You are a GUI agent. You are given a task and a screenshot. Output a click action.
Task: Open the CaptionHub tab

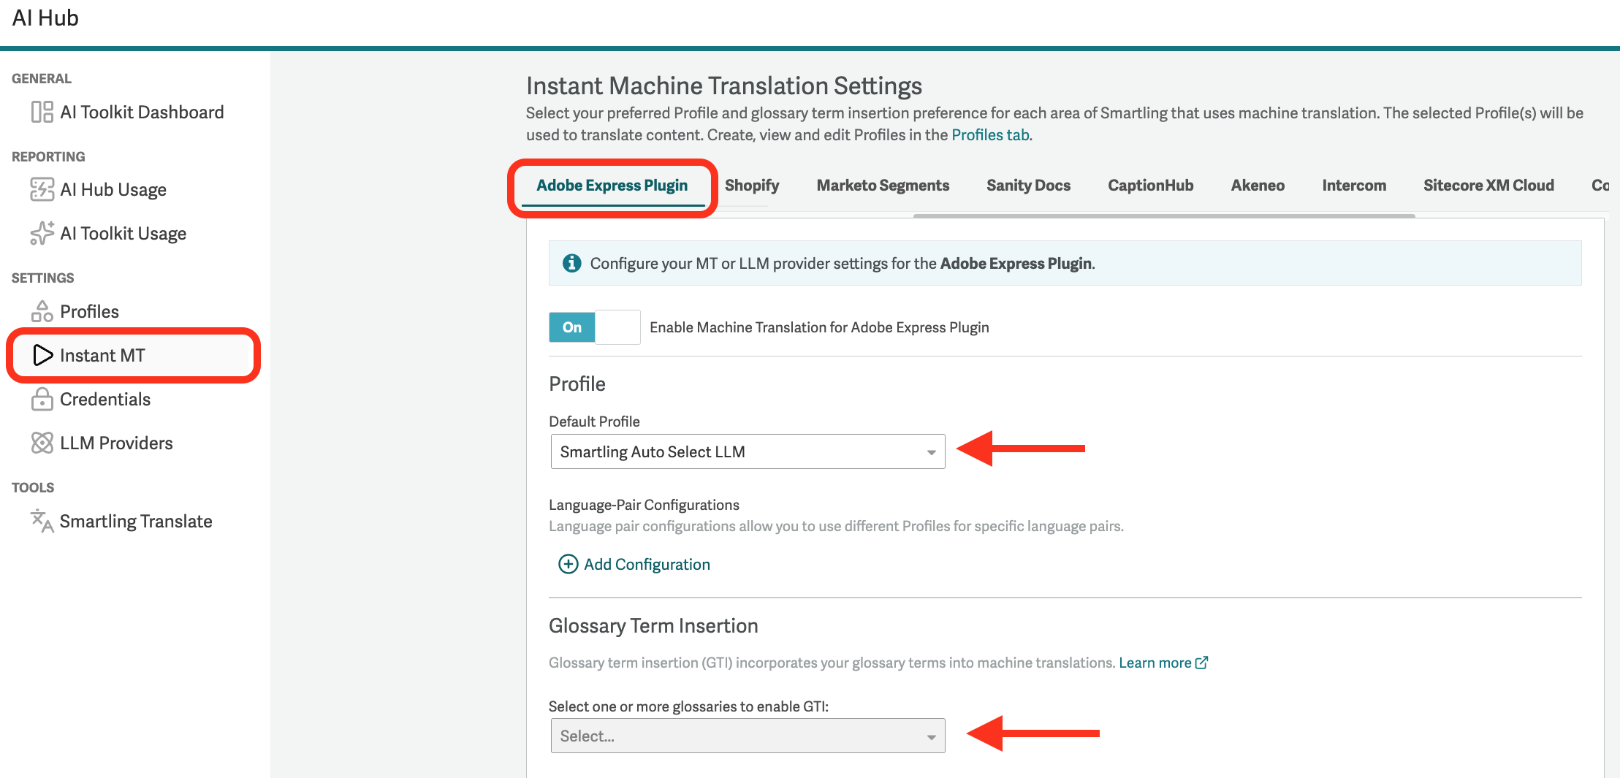point(1150,186)
